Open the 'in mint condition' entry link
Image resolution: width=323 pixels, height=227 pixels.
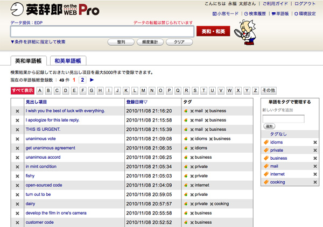(41, 167)
